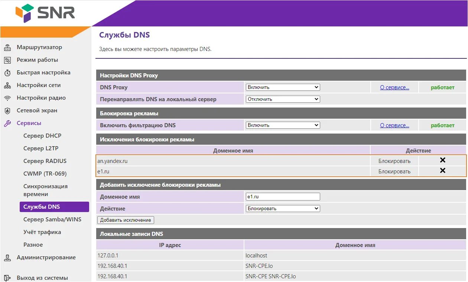Select Сервер L2TP submenu
The height and width of the screenshot is (282, 468).
[x=41, y=148]
